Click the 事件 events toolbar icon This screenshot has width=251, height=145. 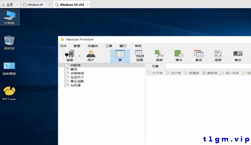(x=179, y=56)
